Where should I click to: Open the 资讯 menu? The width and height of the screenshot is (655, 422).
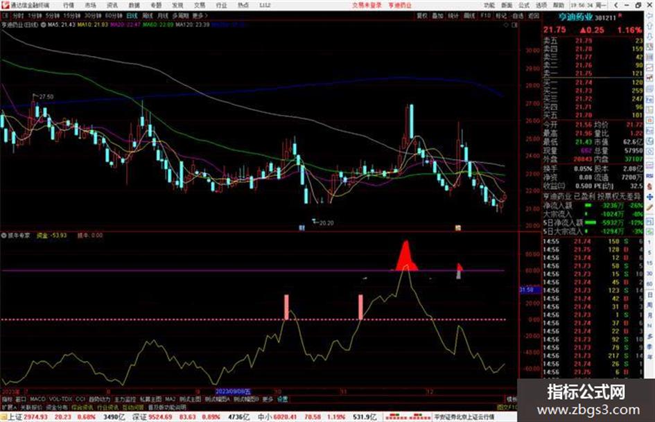(x=112, y=6)
